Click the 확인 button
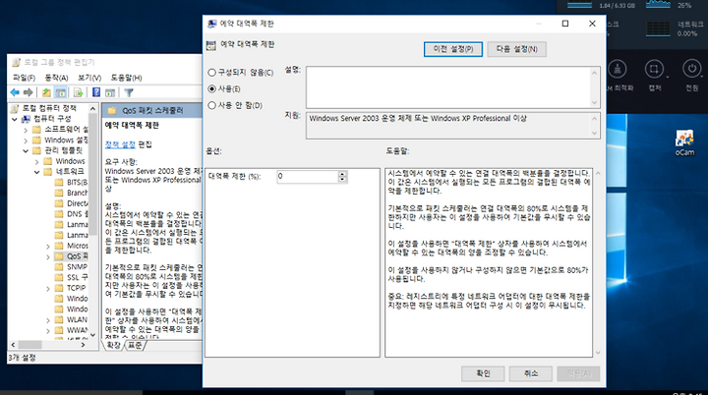This screenshot has height=395, width=708. click(x=483, y=373)
